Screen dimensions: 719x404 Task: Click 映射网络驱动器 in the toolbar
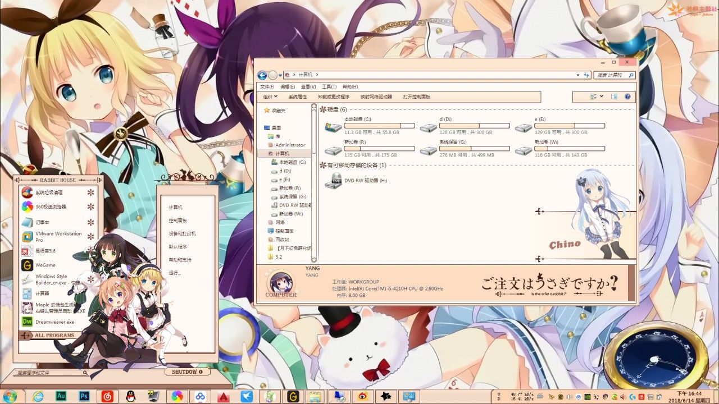[x=376, y=97]
